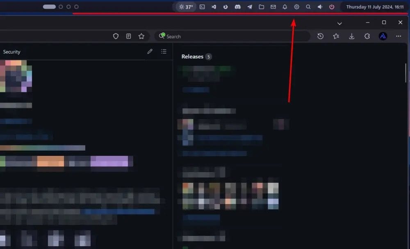Click the browser Search input field

point(234,36)
